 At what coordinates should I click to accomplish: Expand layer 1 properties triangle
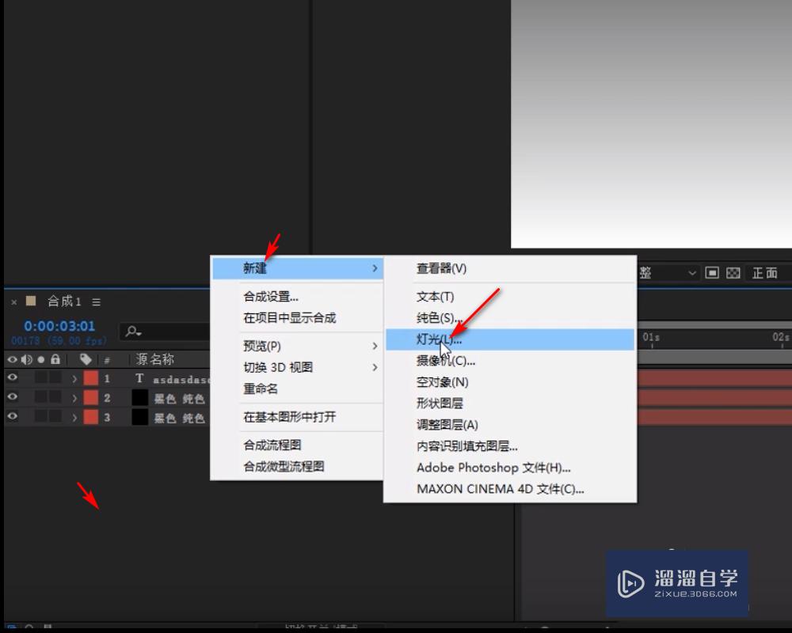click(x=74, y=378)
